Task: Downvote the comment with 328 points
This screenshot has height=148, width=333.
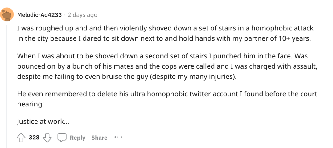Action: [47, 138]
